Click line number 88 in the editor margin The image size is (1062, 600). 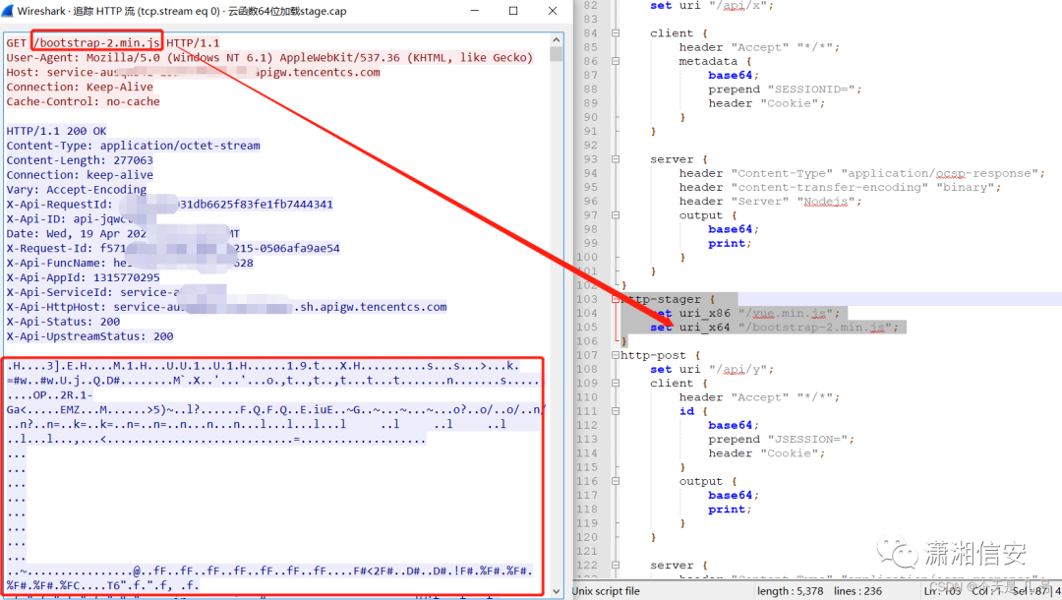pos(591,90)
